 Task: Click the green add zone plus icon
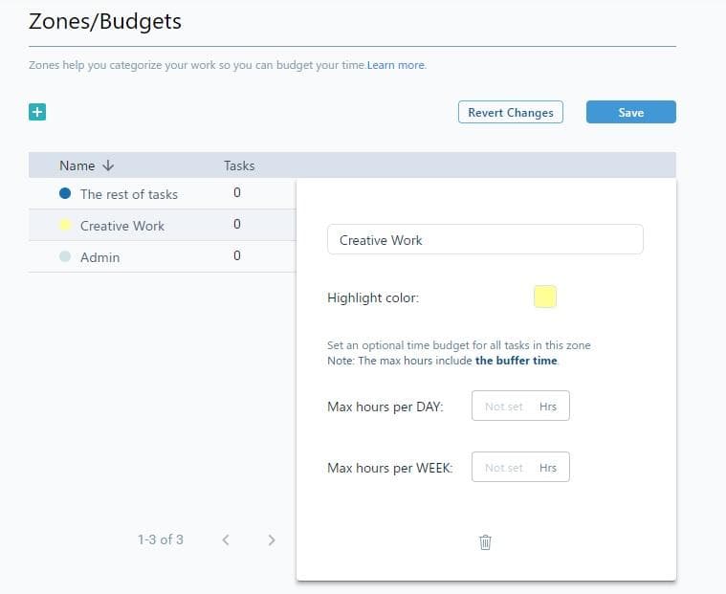tap(37, 113)
